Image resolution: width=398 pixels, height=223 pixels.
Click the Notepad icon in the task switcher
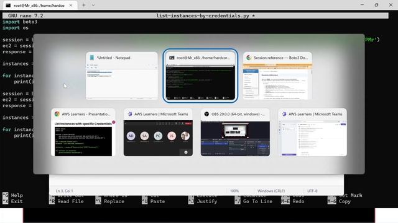click(x=92, y=58)
